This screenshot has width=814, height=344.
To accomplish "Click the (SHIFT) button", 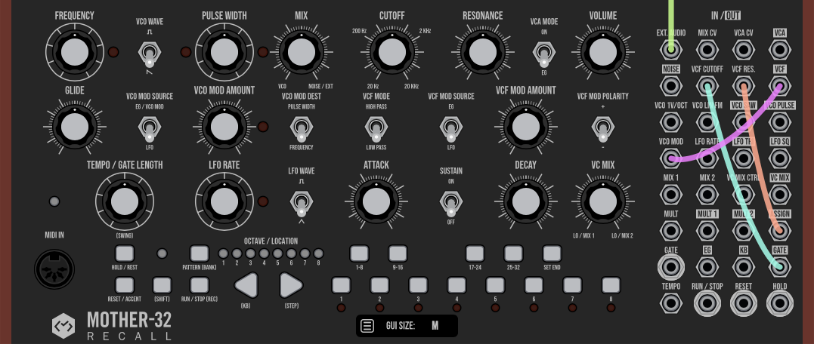I will click(x=162, y=285).
